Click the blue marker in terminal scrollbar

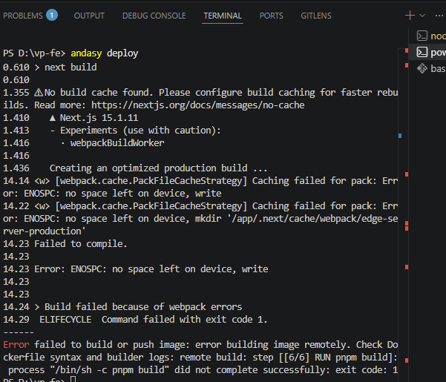pos(399,136)
